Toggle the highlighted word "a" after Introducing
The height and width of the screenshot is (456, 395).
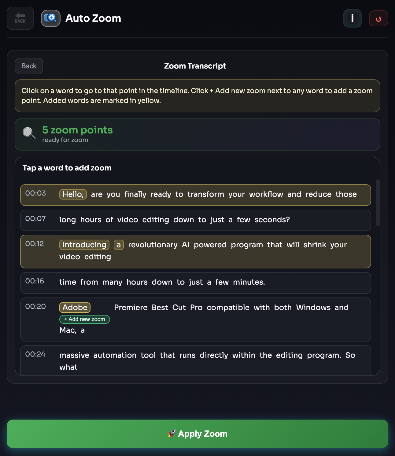click(119, 245)
